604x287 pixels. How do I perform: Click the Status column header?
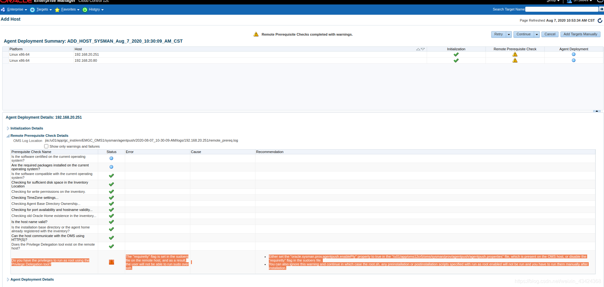pos(112,152)
